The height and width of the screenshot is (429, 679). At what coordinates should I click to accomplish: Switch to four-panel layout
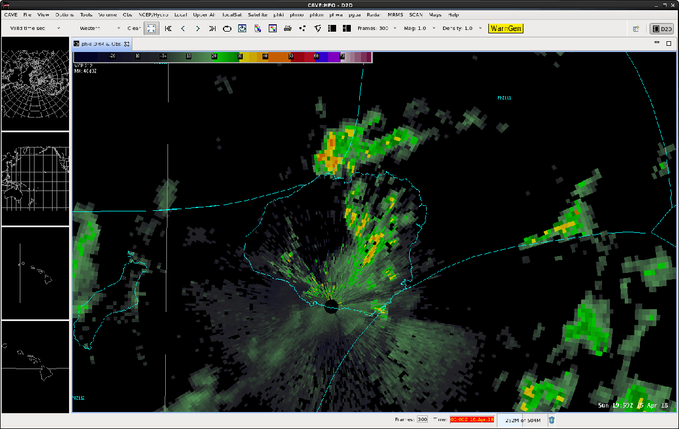(347, 28)
